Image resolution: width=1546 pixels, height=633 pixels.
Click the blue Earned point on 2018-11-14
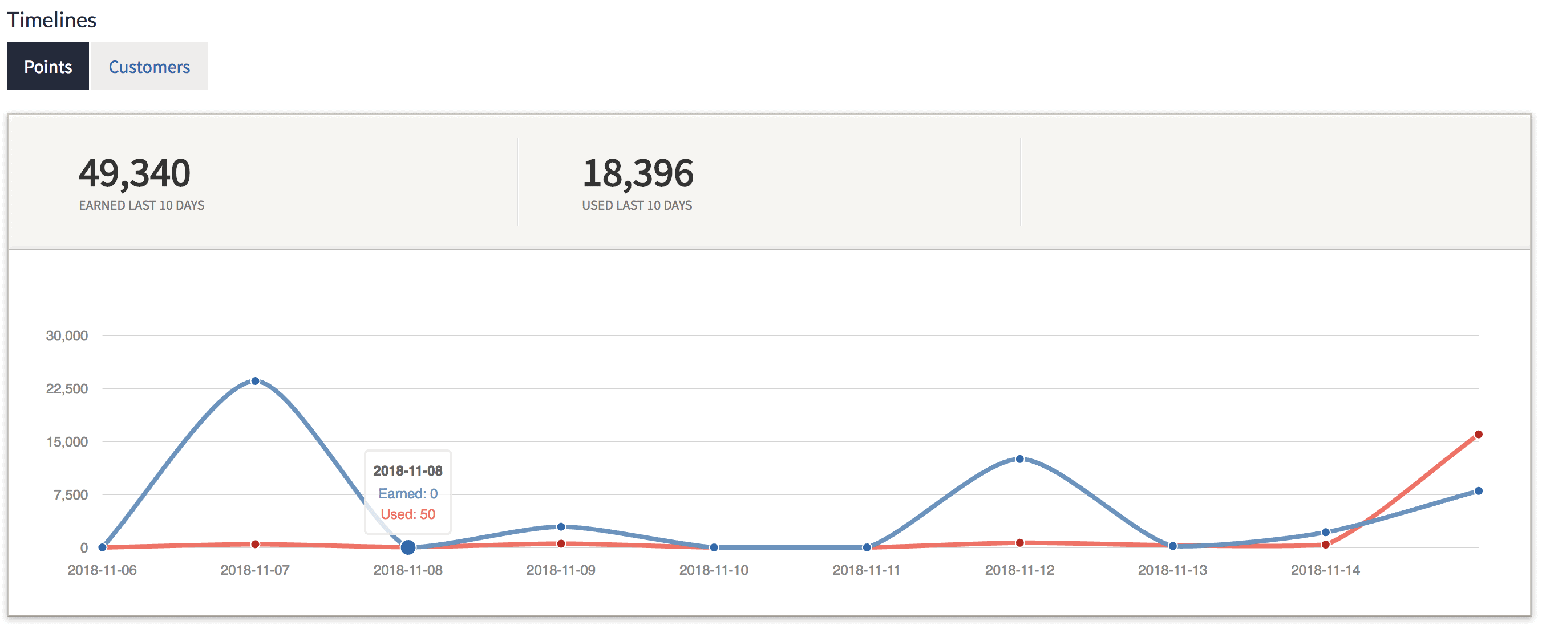(x=1326, y=532)
